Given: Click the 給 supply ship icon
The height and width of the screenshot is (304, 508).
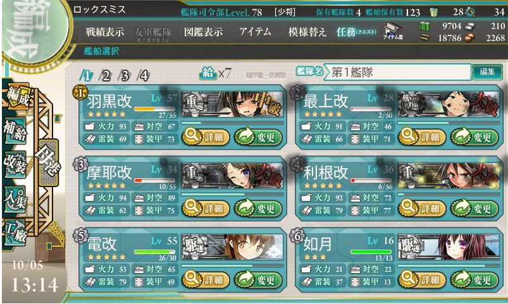Looking at the screenshot, I should click(208, 73).
